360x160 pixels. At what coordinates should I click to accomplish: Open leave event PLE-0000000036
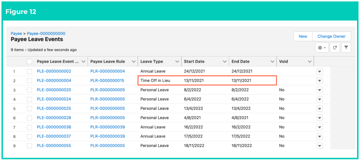tap(54, 127)
